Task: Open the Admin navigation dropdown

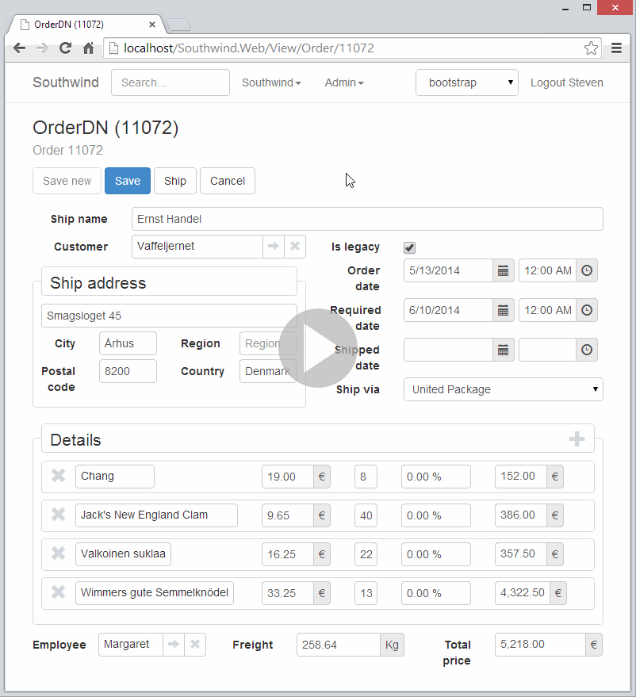Action: [x=344, y=82]
